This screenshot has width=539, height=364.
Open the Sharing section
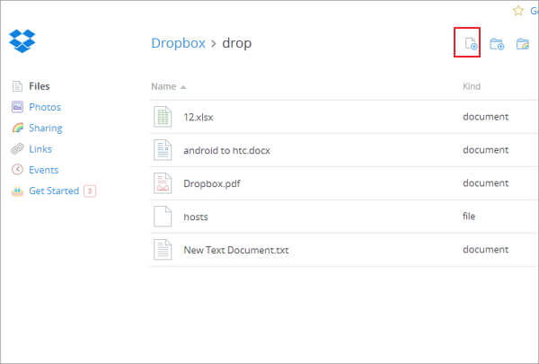coord(45,129)
